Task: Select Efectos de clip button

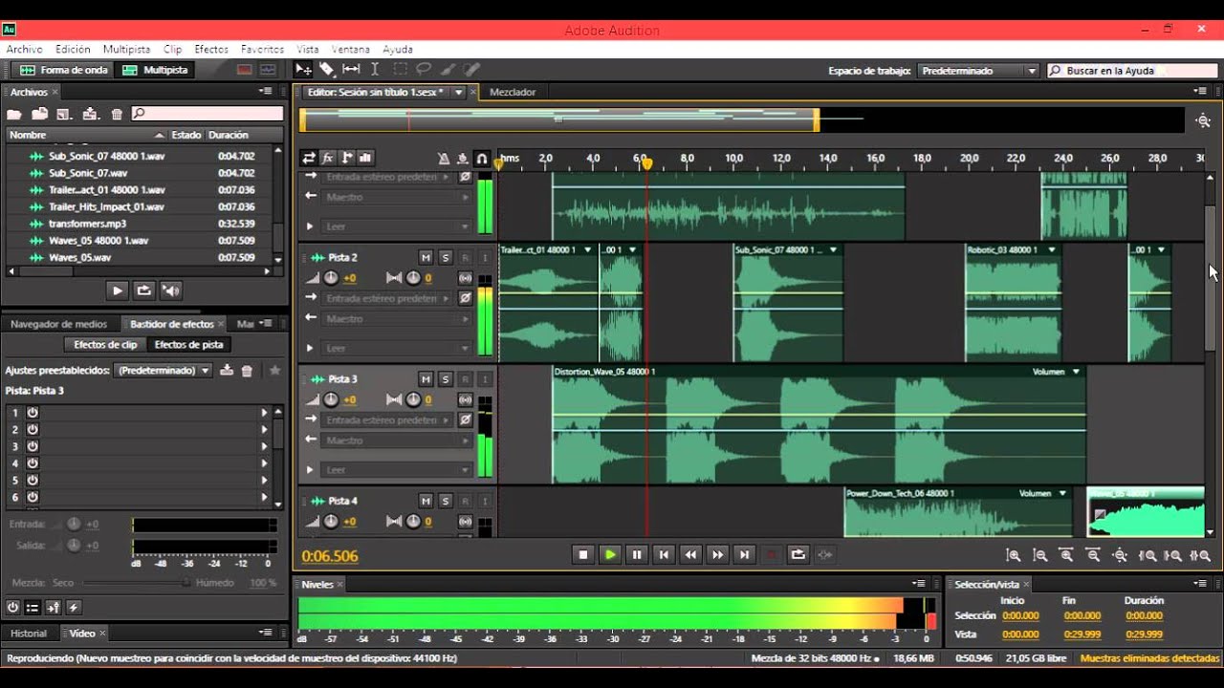Action: (105, 345)
